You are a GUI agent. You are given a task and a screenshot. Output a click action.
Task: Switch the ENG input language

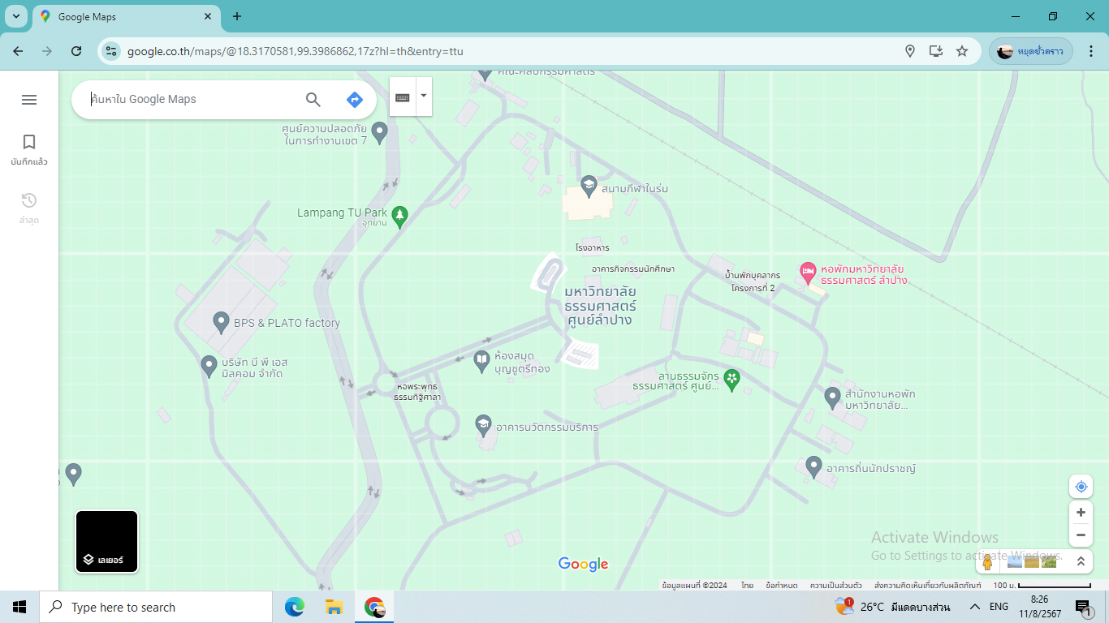point(999,607)
